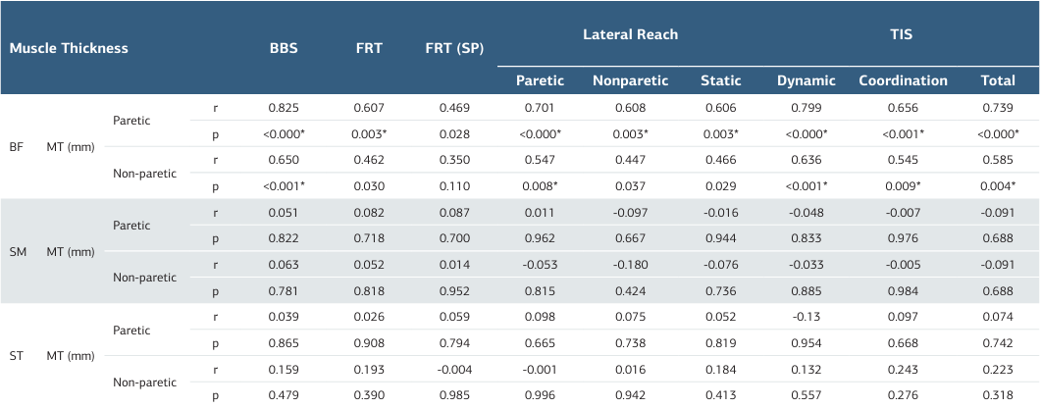Click the cell showing 0.799
Image resolution: width=1041 pixels, height=408 pixels.
click(x=806, y=107)
